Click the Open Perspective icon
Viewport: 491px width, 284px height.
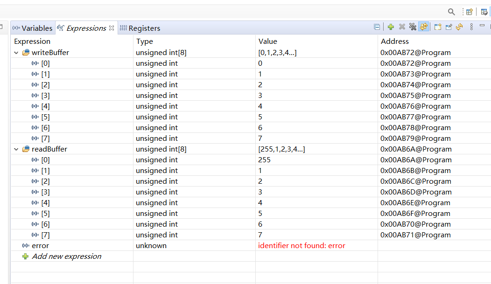470,12
